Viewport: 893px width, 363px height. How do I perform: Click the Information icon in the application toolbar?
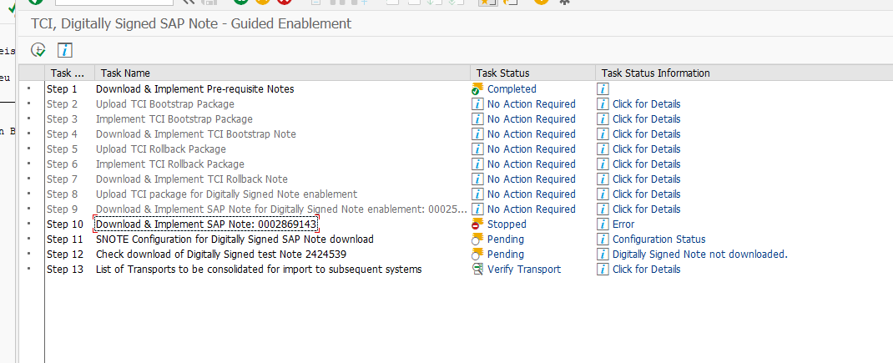[x=65, y=50]
